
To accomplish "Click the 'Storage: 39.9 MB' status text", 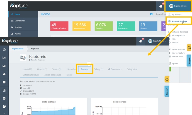I will pyautogui.click(x=29, y=94).
